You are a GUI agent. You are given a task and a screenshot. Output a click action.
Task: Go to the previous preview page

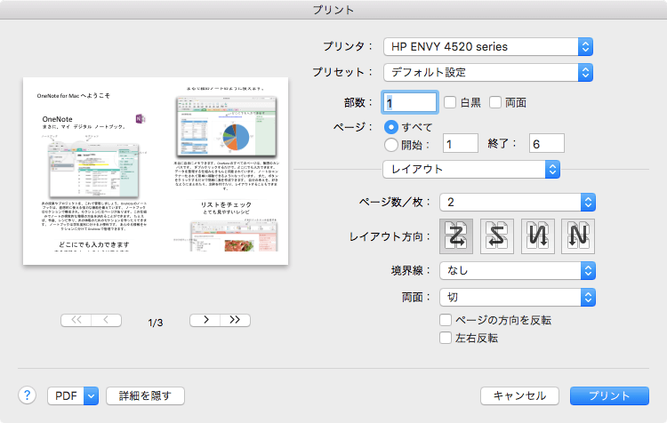tap(107, 320)
